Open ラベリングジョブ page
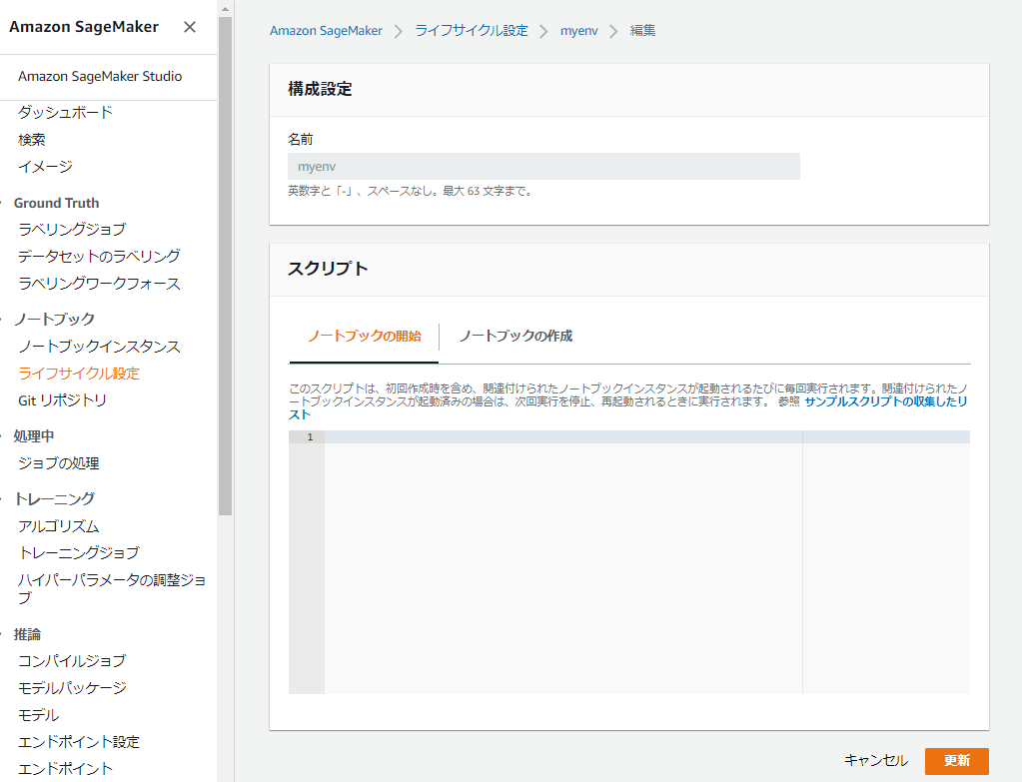The height and width of the screenshot is (782, 1022). [x=72, y=230]
